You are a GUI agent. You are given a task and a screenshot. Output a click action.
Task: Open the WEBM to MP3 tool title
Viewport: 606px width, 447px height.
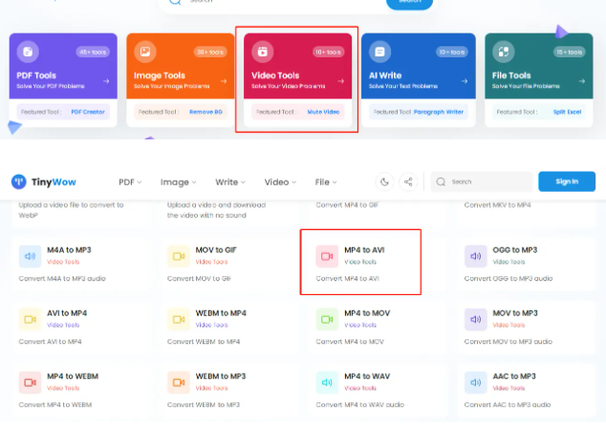click(221, 376)
